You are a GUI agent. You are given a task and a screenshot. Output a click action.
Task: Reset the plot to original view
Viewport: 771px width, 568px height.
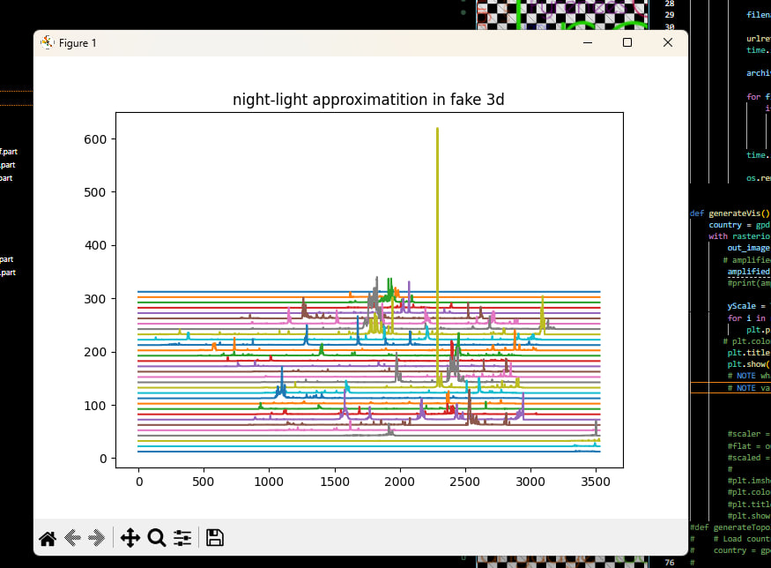(48, 538)
